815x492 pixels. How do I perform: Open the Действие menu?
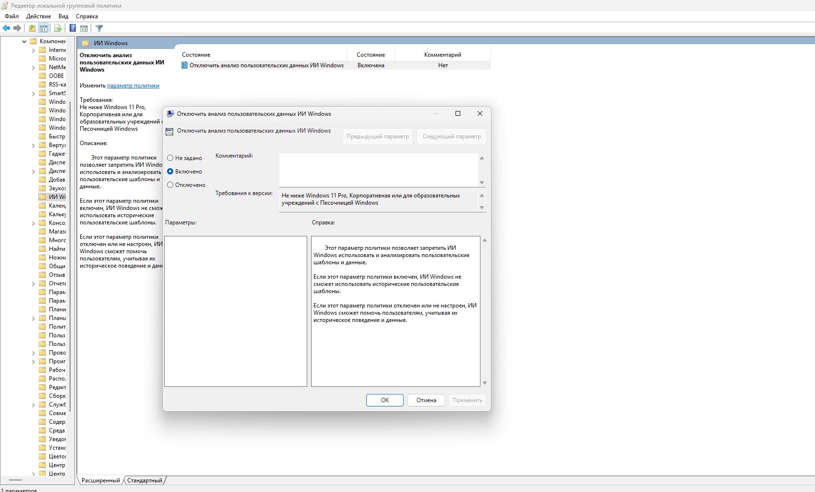pos(38,16)
